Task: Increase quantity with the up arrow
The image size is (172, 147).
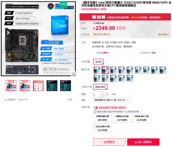Action: (x=103, y=93)
